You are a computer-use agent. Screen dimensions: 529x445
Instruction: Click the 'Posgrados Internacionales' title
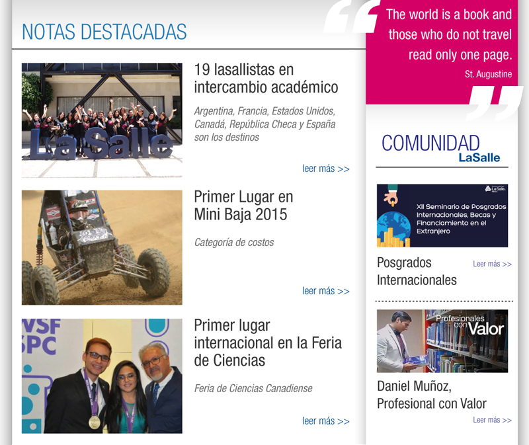417,271
